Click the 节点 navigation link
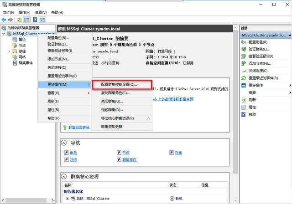Viewport: 292px width, 204px height. [x=125, y=153]
